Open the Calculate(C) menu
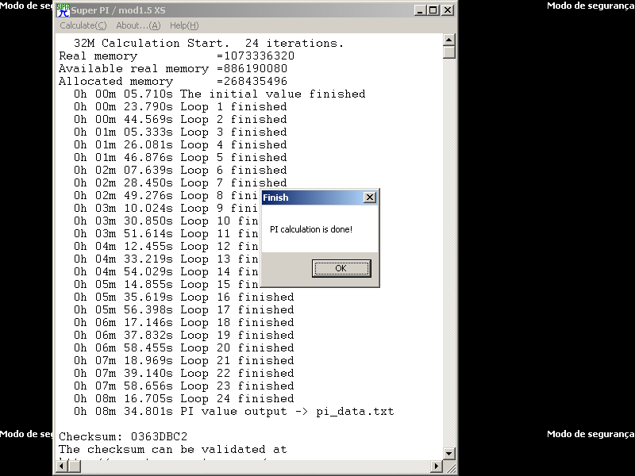Image resolution: width=635 pixels, height=476 pixels. [x=83, y=25]
